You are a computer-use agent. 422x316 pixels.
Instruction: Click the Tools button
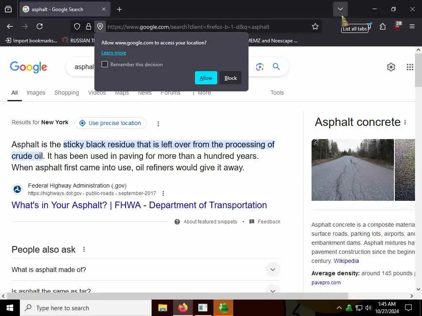click(x=277, y=93)
